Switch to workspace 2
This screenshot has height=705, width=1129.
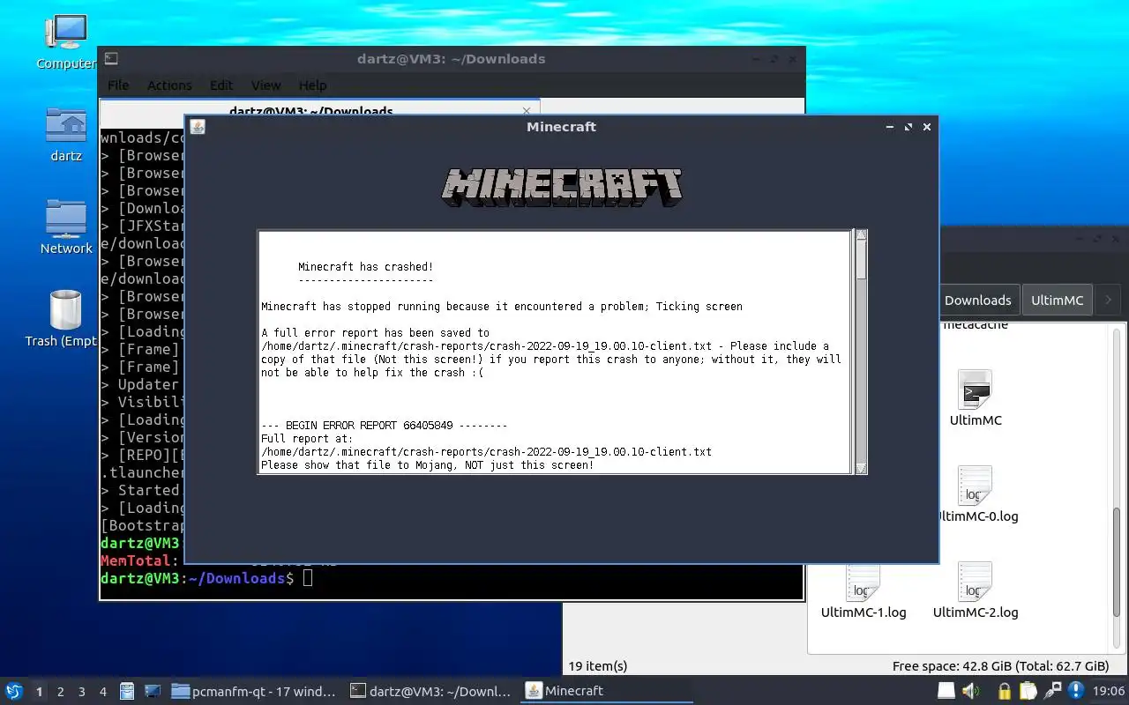coord(61,692)
